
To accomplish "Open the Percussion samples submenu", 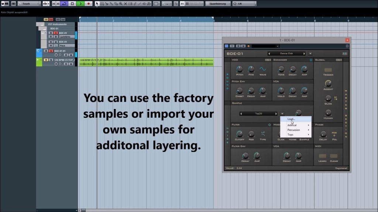I will pos(296,130).
